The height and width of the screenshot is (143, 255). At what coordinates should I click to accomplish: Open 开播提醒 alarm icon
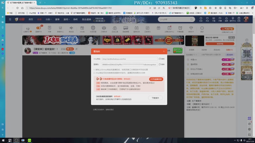pos(180,29)
